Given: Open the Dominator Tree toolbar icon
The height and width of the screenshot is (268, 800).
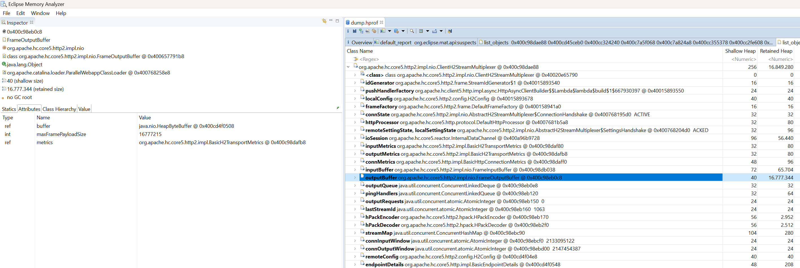Looking at the screenshot, I should pos(361,31).
